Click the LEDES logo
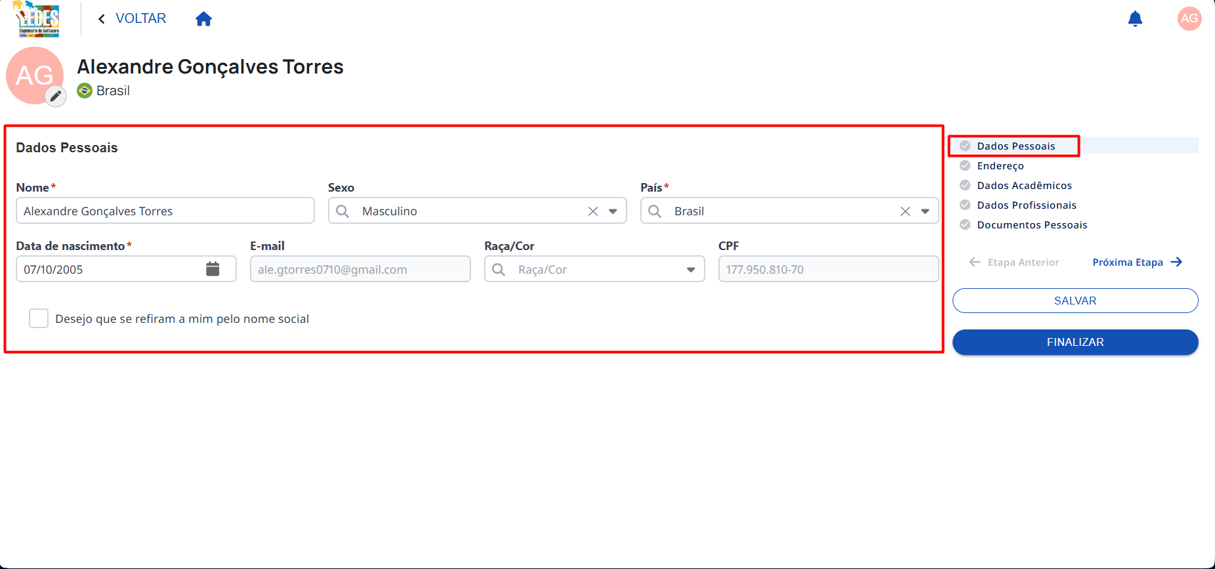Image resolution: width=1215 pixels, height=569 pixels. click(38, 19)
